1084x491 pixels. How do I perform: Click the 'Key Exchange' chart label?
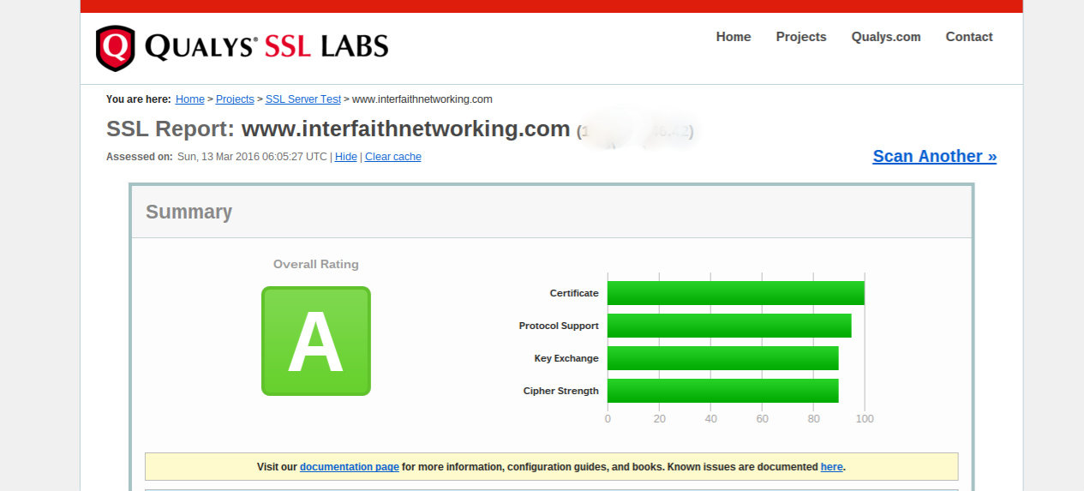coord(566,358)
